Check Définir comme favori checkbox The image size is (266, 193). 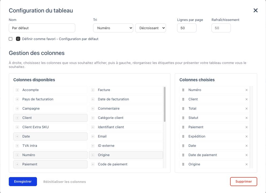11,39
